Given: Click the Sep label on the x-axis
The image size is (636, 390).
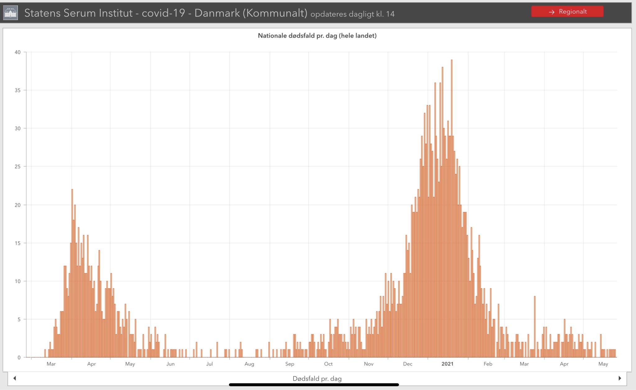Looking at the screenshot, I should click(x=289, y=364).
